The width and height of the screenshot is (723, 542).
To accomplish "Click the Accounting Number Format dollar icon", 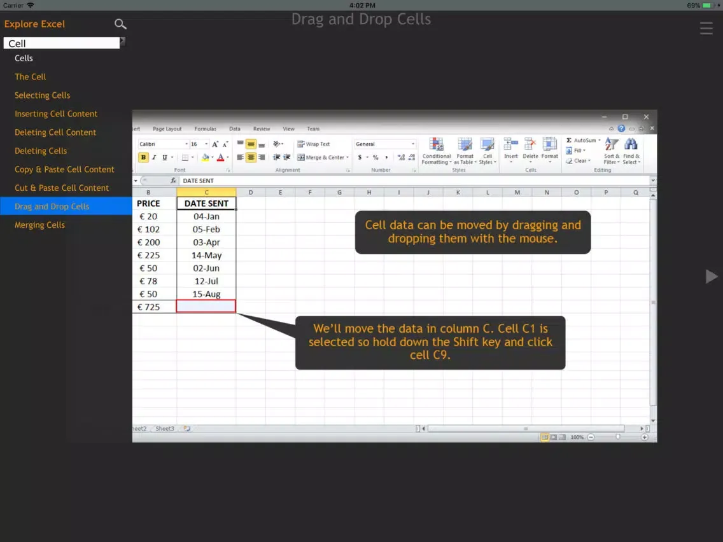I will click(x=360, y=157).
